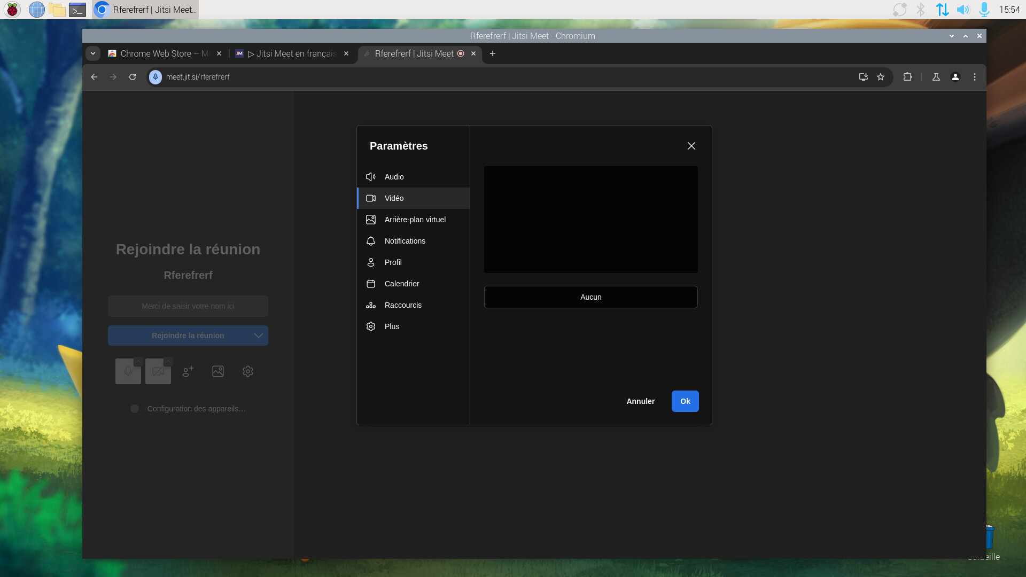Click the shortcuts icon beside Raccourcis
1026x577 pixels.
point(371,305)
